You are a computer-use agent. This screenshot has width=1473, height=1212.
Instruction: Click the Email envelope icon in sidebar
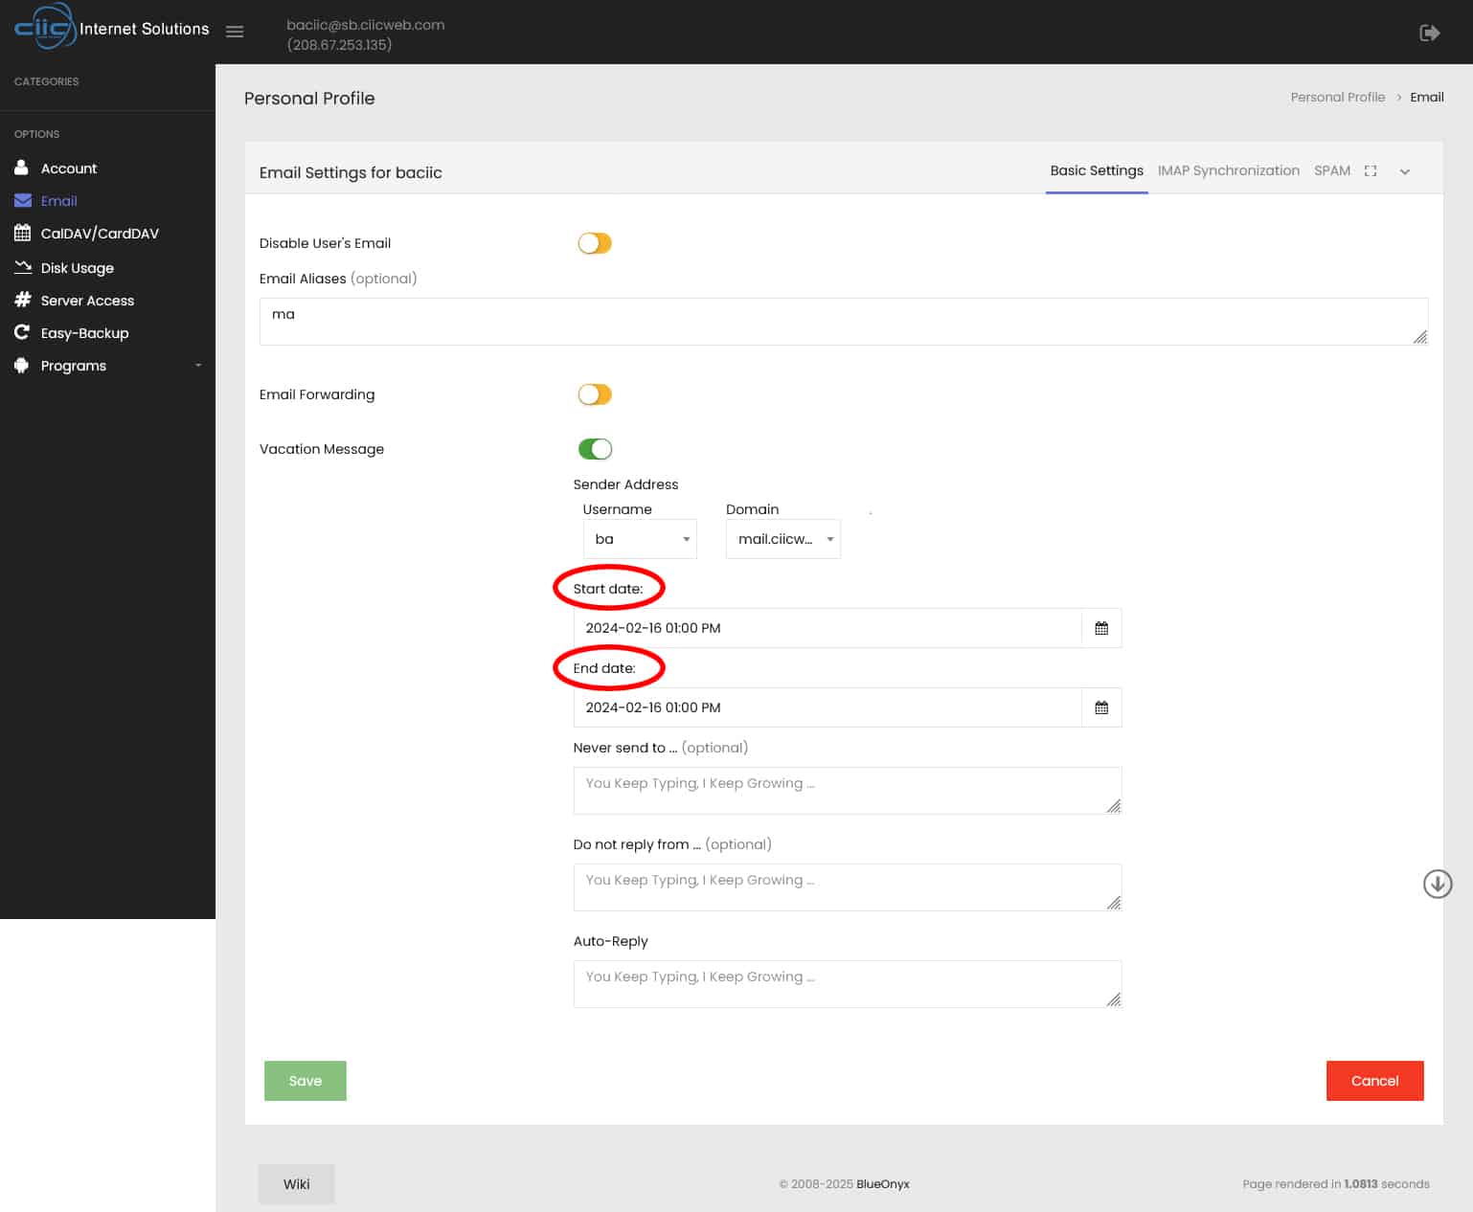tap(23, 200)
